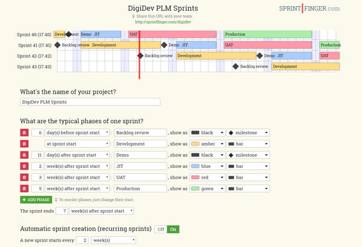Open Backlog review timing unit dropdown
This screenshot has width=362, height=247.
pyautogui.click(x=77, y=133)
